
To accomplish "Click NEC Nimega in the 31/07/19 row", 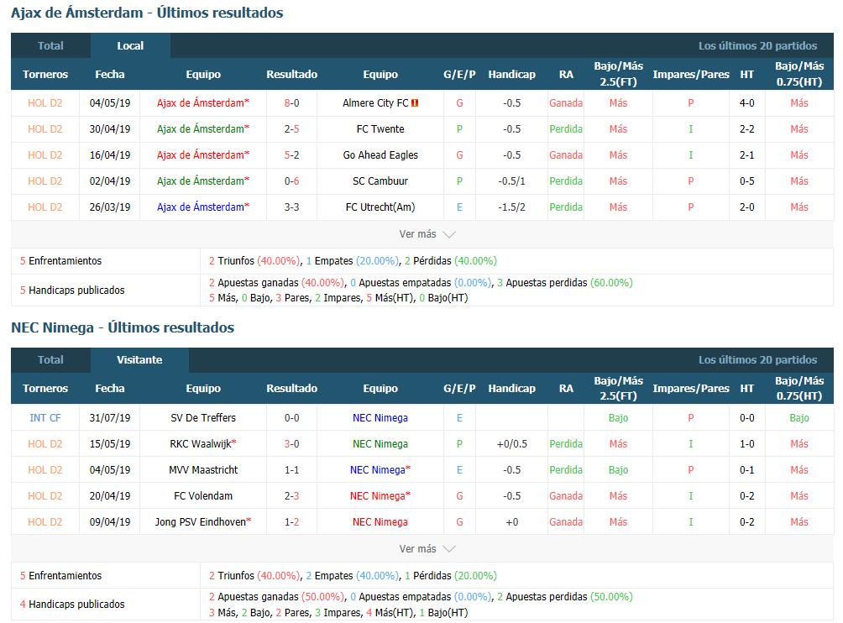I will [380, 417].
